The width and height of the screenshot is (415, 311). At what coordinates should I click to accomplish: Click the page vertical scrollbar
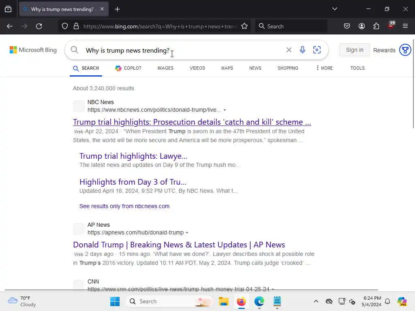[413, 83]
